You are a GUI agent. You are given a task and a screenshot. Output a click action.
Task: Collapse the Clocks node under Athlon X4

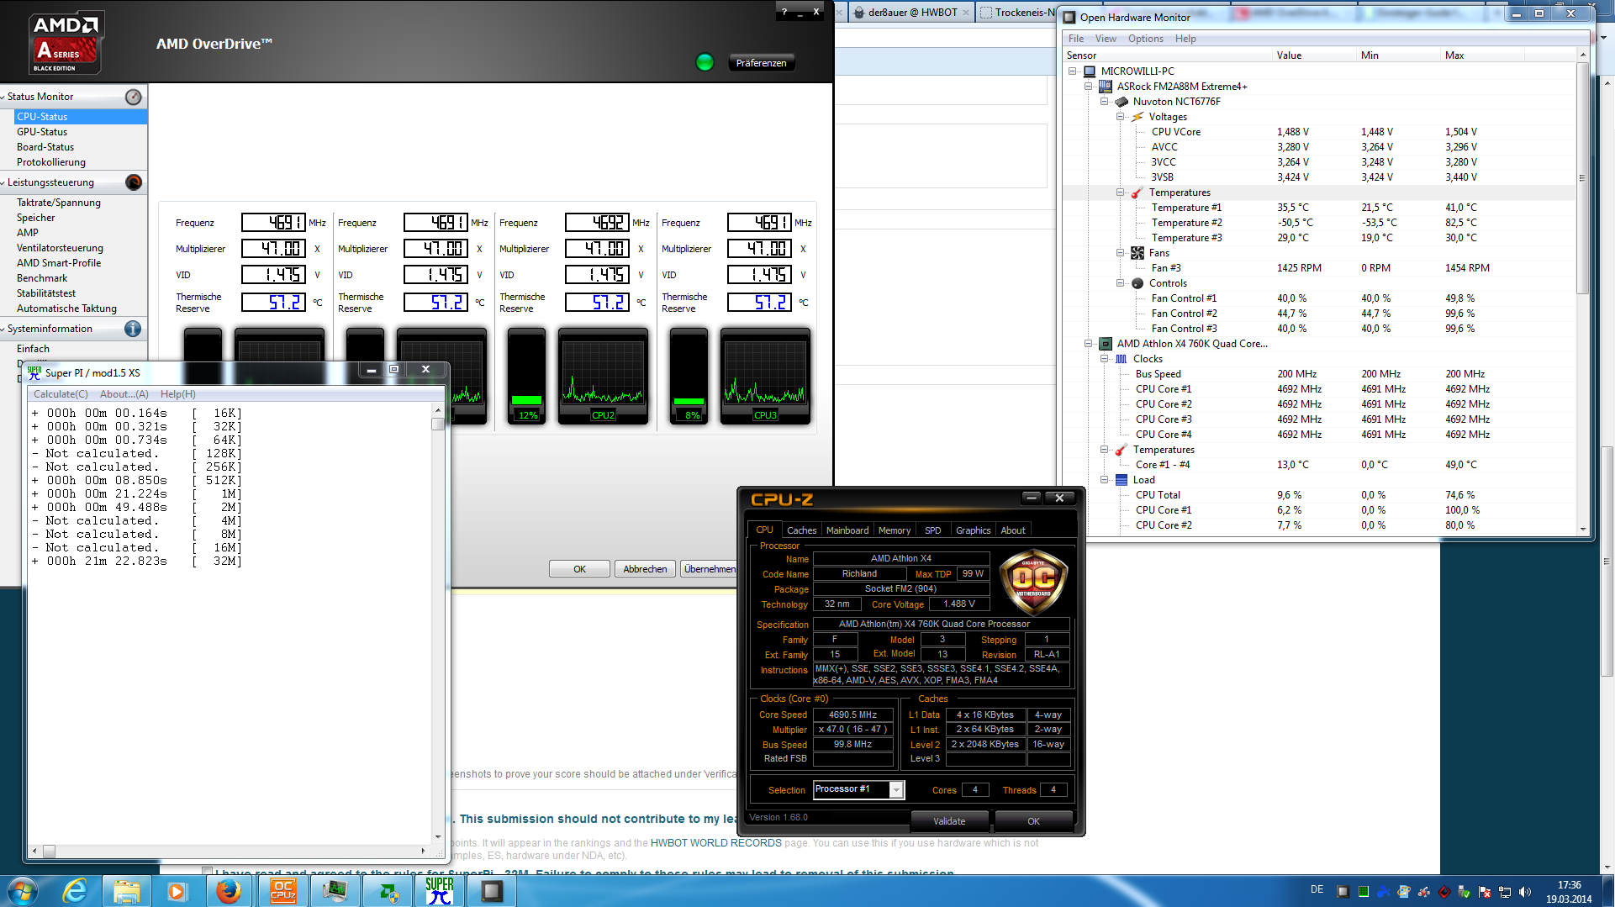click(1105, 359)
